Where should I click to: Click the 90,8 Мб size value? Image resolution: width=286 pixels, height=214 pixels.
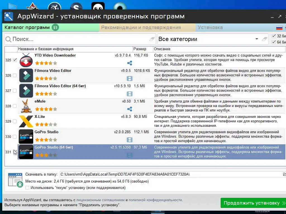[140, 117]
